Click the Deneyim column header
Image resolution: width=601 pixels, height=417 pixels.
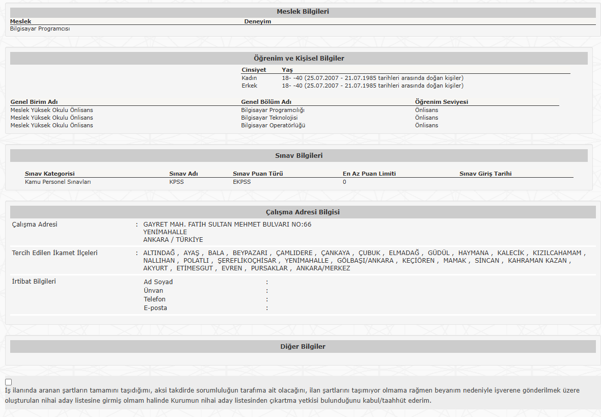(258, 21)
